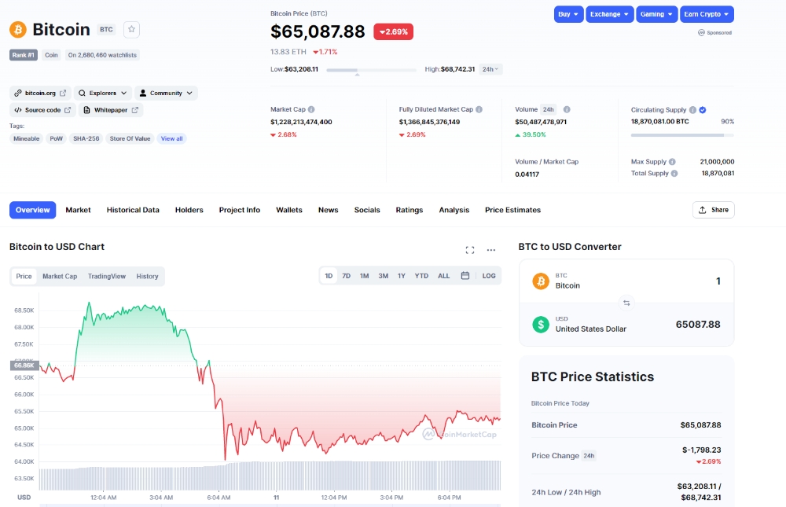
Task: Go to the Ratings tab
Action: point(410,210)
